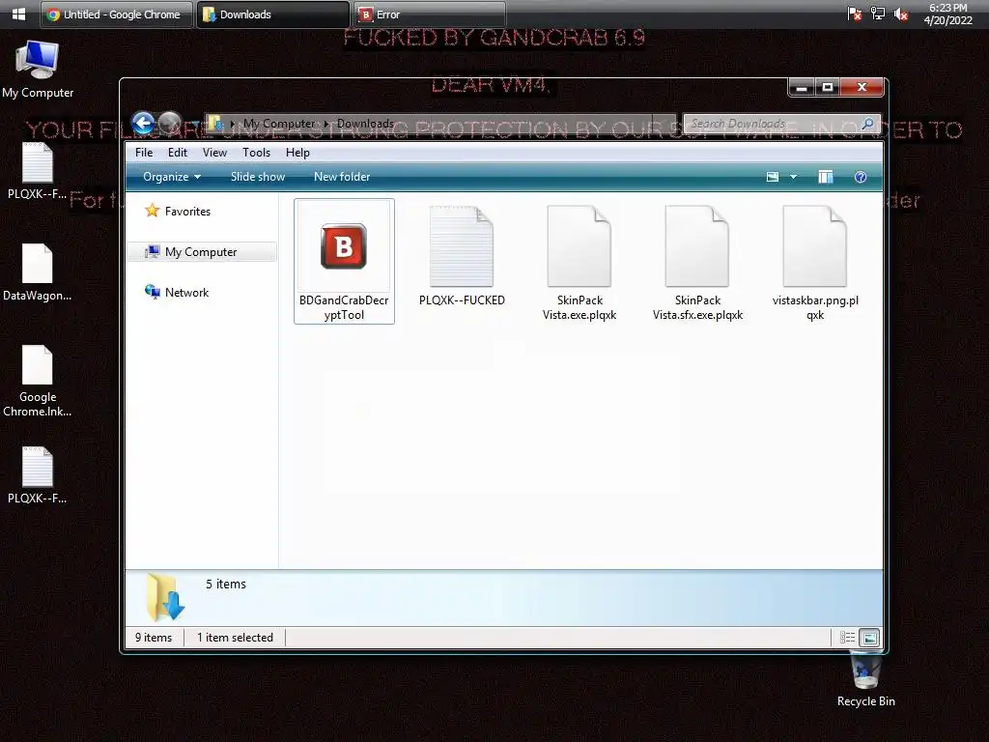Viewport: 989px width, 742px height.
Task: Click '1 item selected' status bar text
Action: [x=235, y=638]
